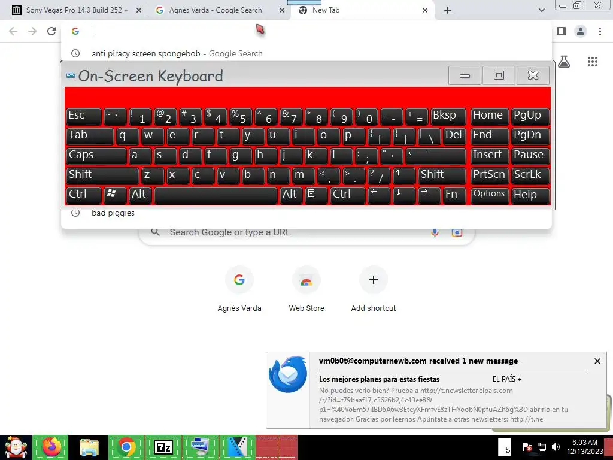Screen dimensions: 613x460
Task: Click the Esc key
Action: click(84, 117)
